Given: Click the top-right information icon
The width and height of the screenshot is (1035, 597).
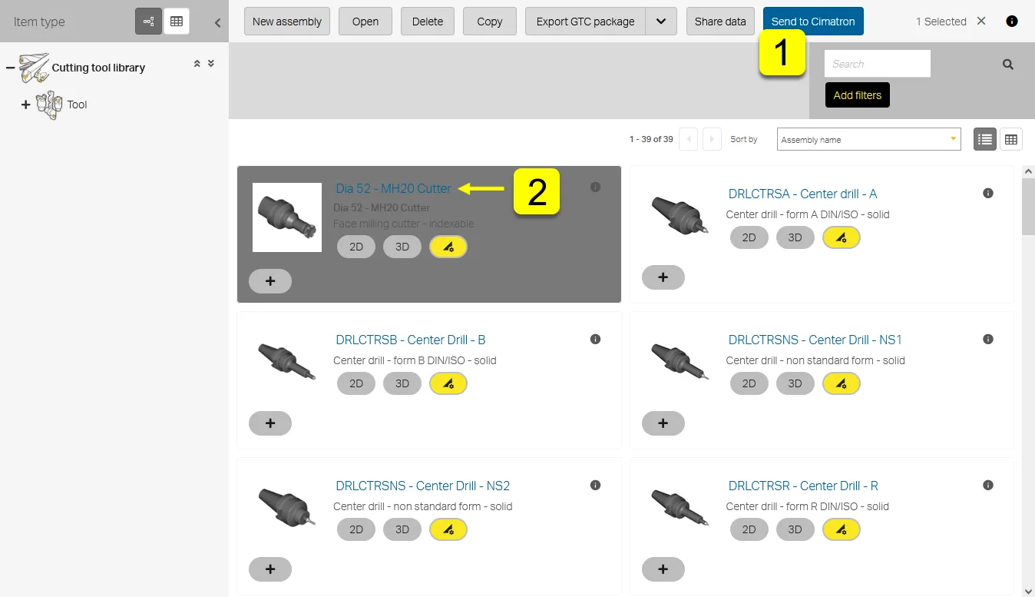Looking at the screenshot, I should pos(1012,22).
